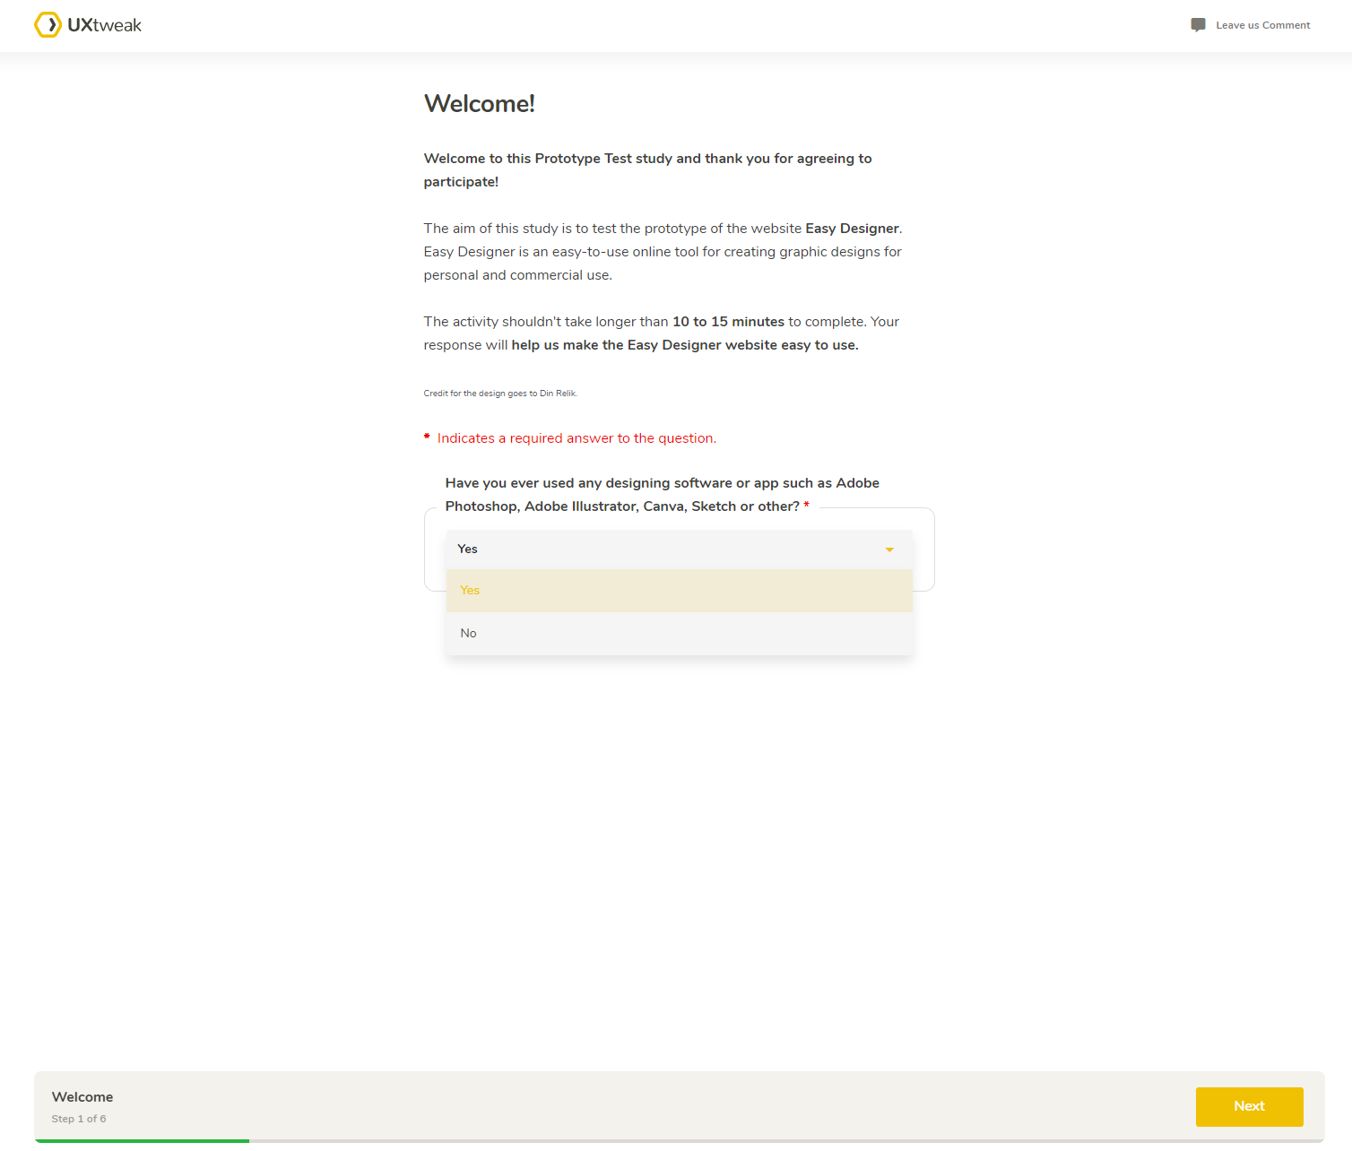
Task: Click the UXtweak brand name text
Action: click(x=105, y=25)
